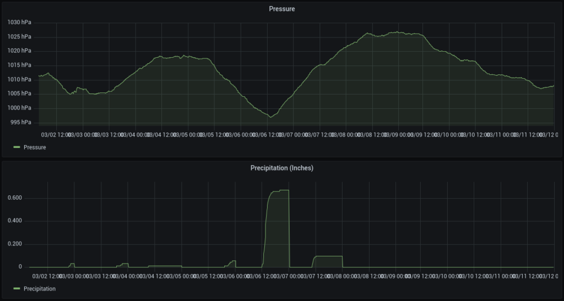Image resolution: width=564 pixels, height=301 pixels.
Task: Click the 995 hPa y-axis label
Action: click(x=21, y=122)
